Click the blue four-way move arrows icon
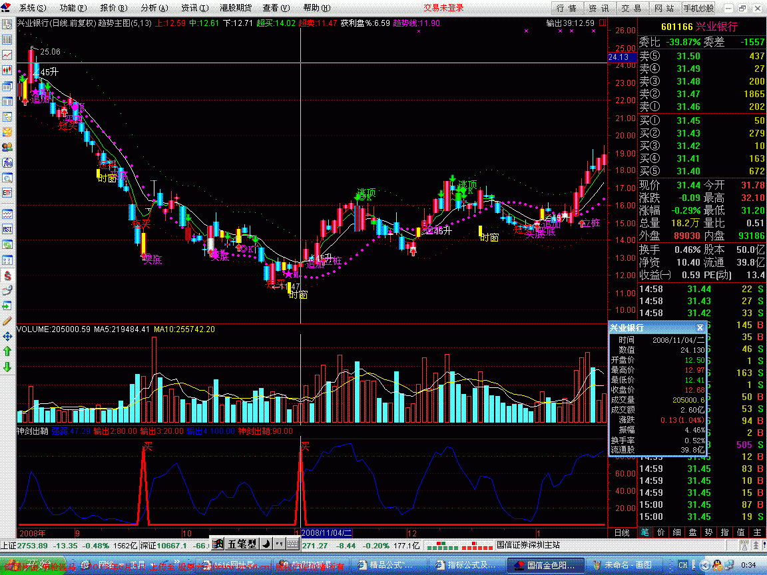767x575 pixels. [7, 336]
